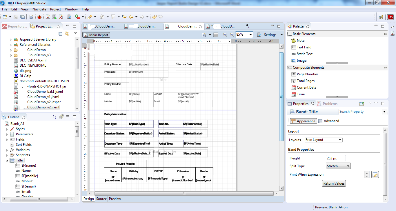
Task: Click the Pin Properties view icon
Action: click(362, 103)
